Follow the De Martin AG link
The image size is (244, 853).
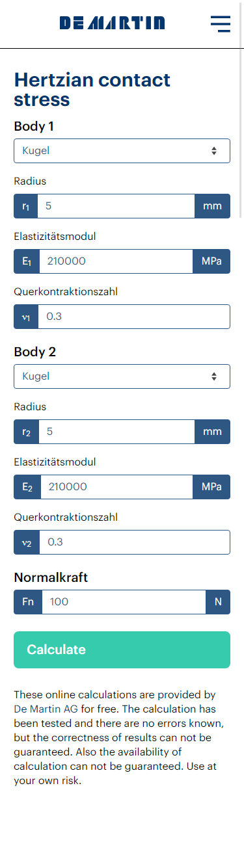46,709
